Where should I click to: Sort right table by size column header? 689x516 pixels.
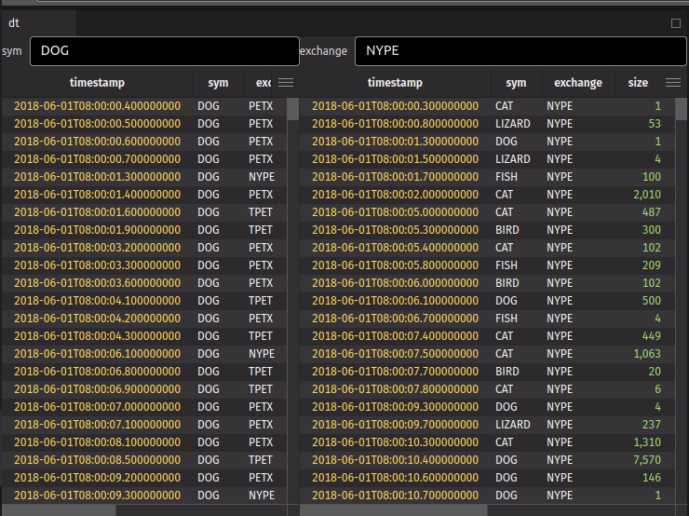[x=638, y=83]
